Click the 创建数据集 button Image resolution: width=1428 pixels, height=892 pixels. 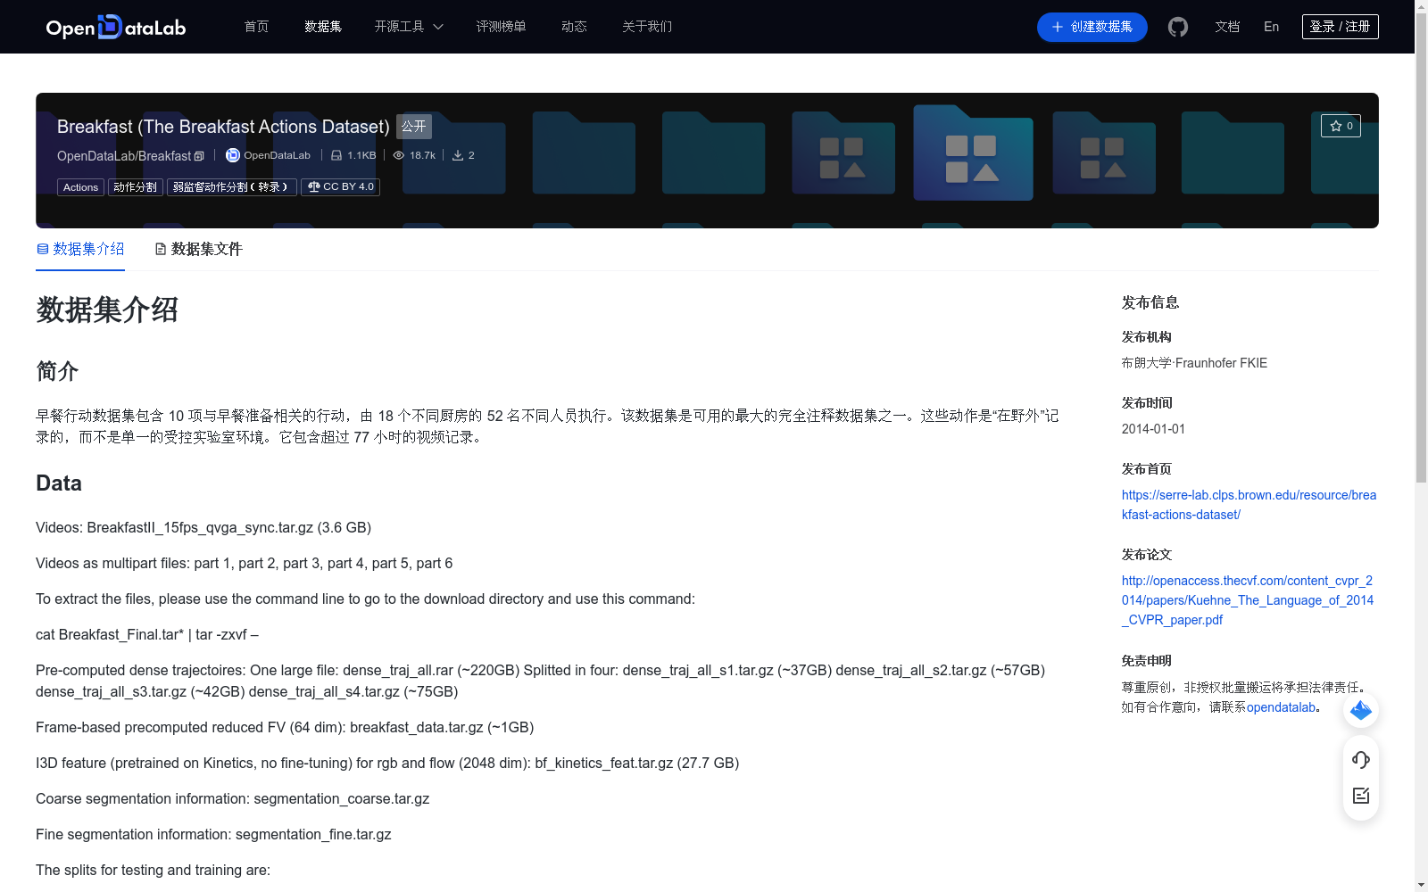[x=1092, y=27]
